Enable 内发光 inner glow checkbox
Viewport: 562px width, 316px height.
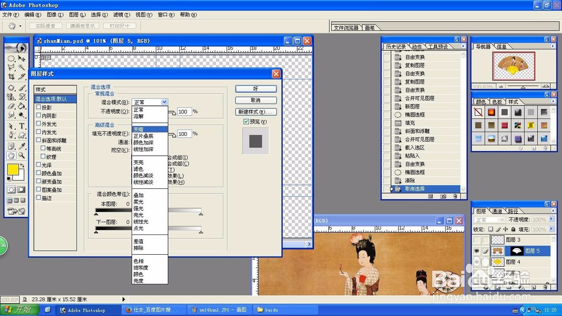click(x=38, y=132)
